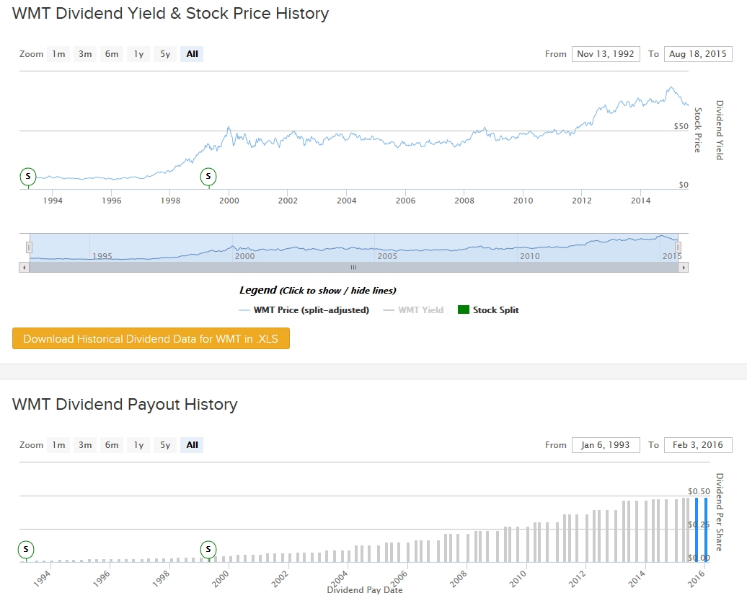Screen dimensions: 747x606
Task: Click the $50 stock price axis label
Action: point(681,126)
